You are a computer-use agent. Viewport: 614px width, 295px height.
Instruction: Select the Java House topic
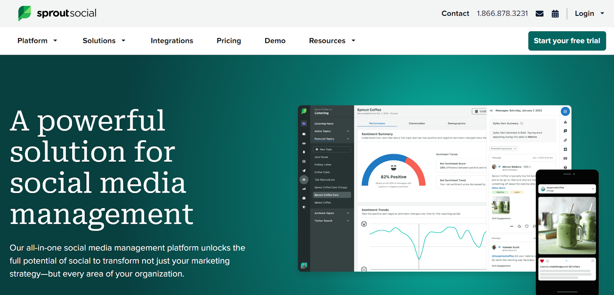321,157
